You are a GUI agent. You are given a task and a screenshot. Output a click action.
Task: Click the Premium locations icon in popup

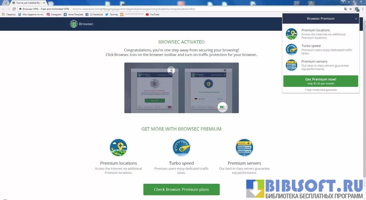click(x=291, y=33)
